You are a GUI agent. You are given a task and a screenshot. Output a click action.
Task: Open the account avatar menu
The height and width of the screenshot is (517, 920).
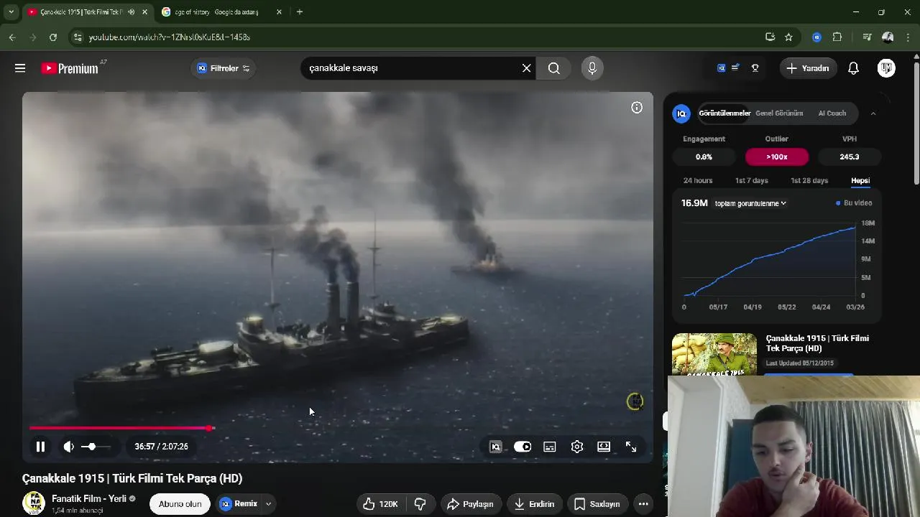[x=886, y=68]
